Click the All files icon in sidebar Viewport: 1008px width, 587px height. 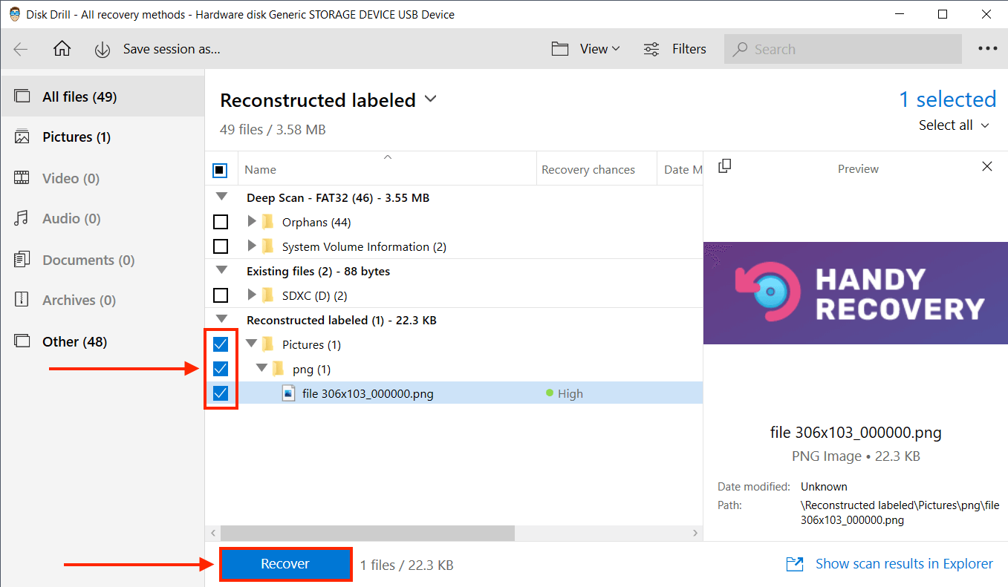pos(22,96)
